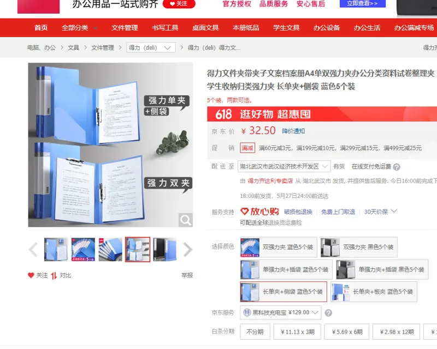Click the heart 关注 icon below gallery
The width and height of the screenshot is (437, 349).
[31, 275]
